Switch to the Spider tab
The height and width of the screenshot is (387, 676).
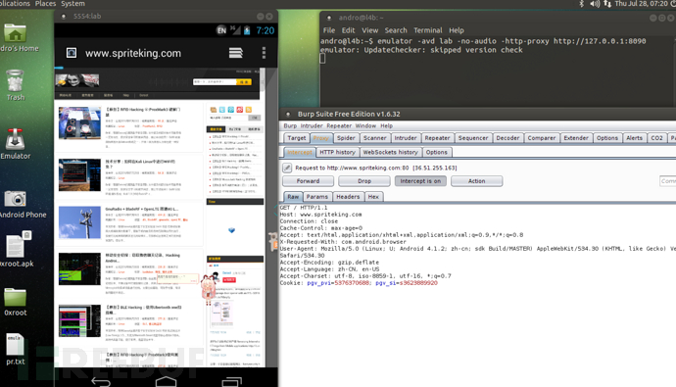(x=346, y=138)
